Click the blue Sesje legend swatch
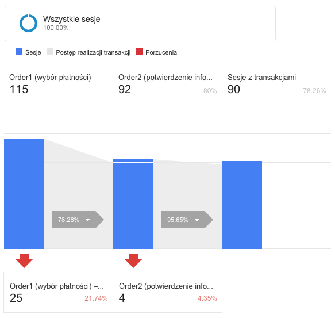 click(19, 52)
